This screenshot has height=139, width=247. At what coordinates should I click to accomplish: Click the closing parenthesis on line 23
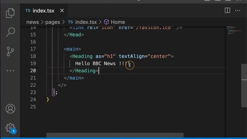(x=54, y=92)
